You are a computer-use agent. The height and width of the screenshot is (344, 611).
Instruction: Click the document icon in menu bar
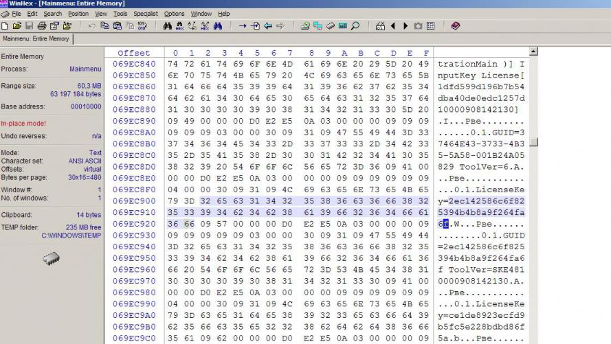(x=5, y=14)
